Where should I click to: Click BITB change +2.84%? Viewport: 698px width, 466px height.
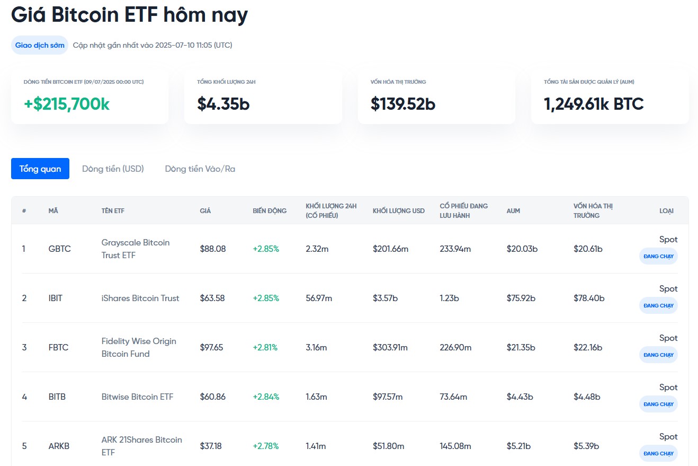click(x=266, y=397)
